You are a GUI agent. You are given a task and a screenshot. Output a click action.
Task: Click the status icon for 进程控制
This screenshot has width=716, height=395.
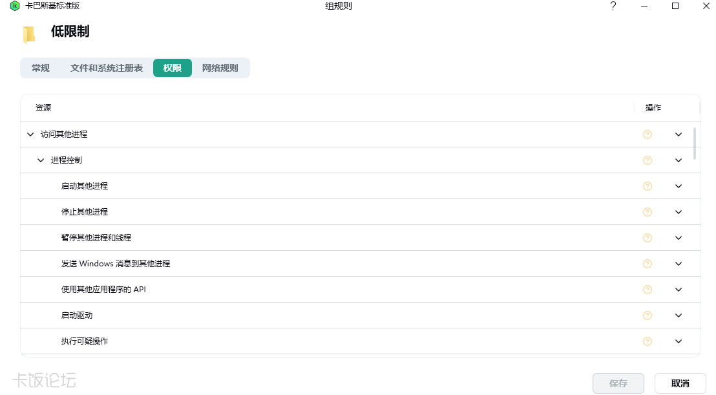pyautogui.click(x=647, y=160)
